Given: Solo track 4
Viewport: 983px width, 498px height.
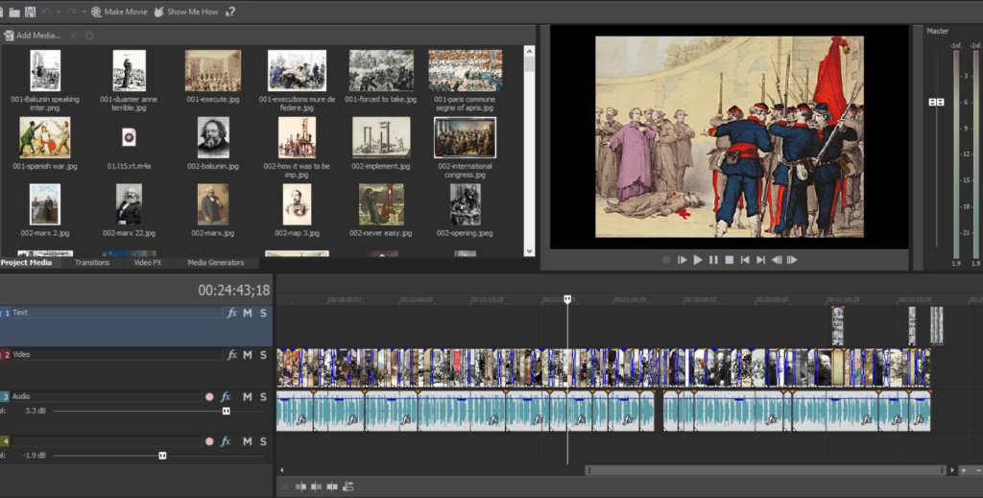Looking at the screenshot, I should coord(263,441).
